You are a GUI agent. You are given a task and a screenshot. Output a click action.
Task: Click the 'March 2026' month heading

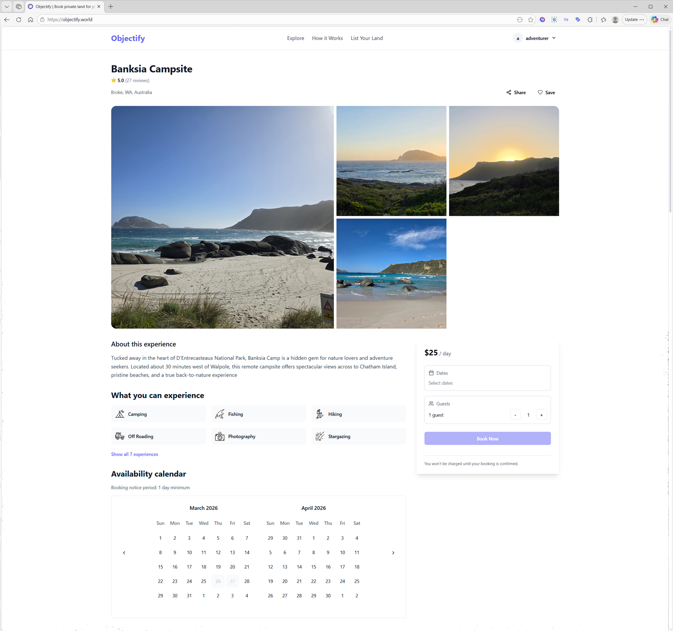(x=204, y=508)
